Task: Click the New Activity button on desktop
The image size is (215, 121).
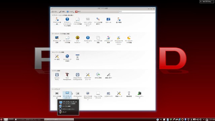Action: 207,1
